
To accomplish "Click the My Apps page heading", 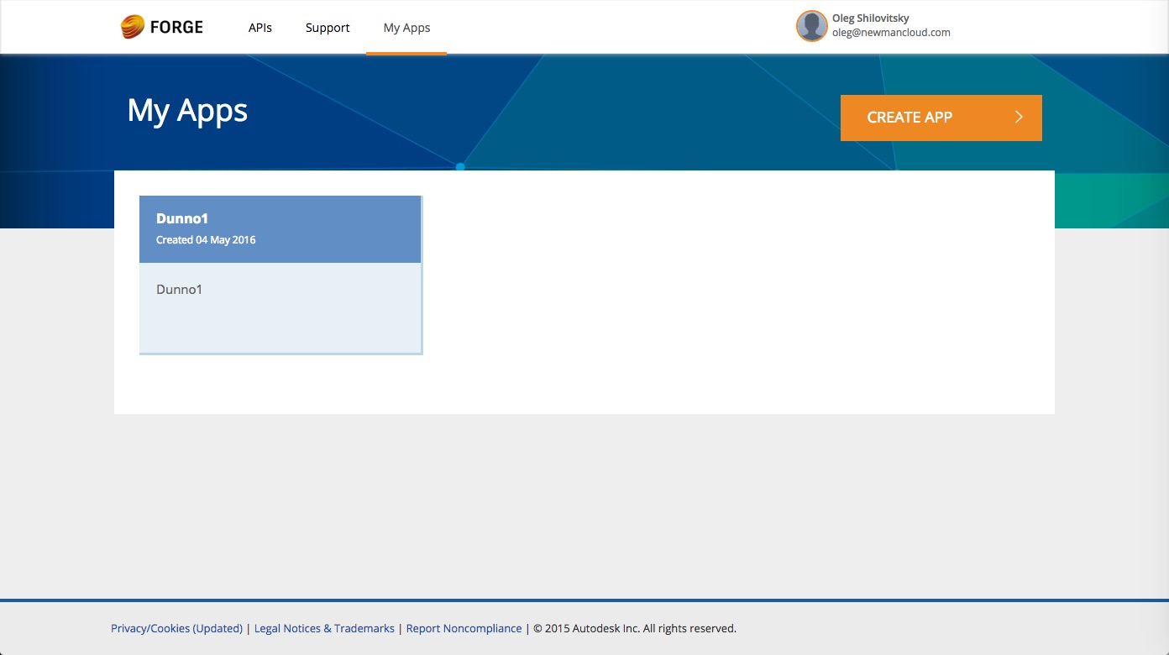I will (186, 110).
